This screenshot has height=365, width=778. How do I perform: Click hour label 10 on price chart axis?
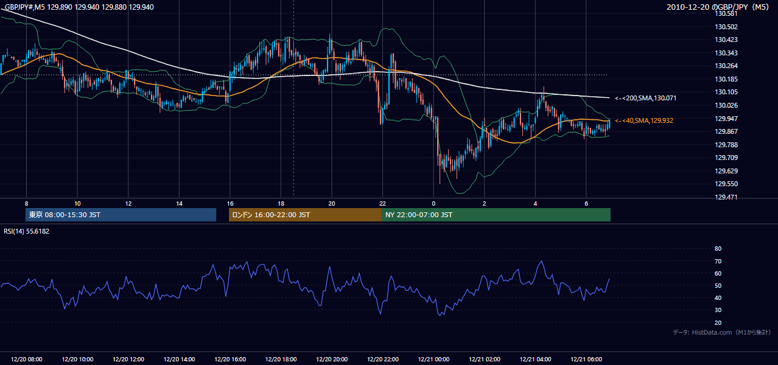77,203
